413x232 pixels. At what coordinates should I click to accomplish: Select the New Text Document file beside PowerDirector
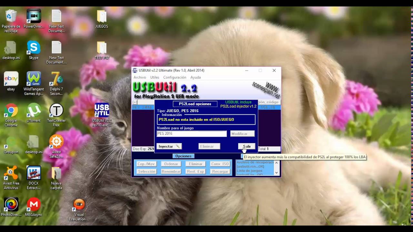[x=56, y=21]
